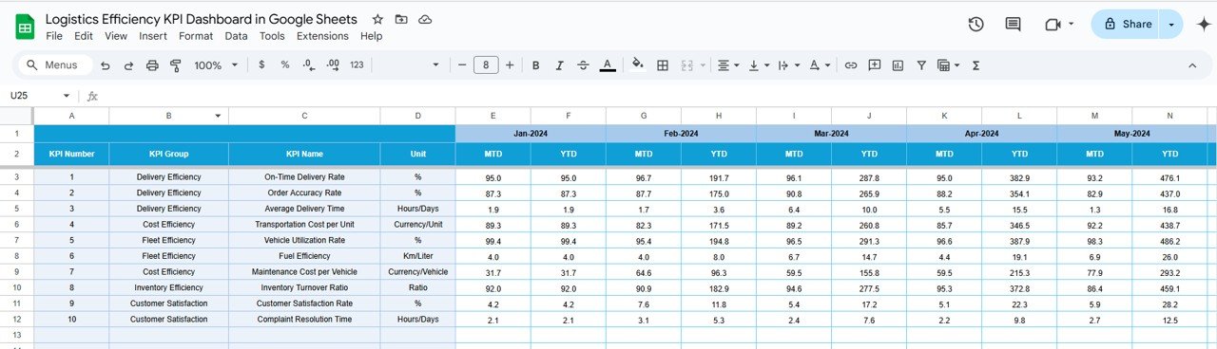The image size is (1217, 349).
Task: Open the comments panel icon
Action: coord(1013,25)
